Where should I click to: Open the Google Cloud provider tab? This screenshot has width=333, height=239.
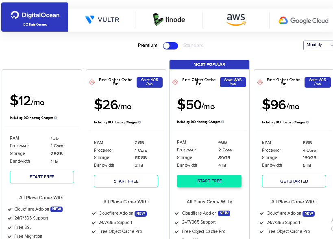303,21
